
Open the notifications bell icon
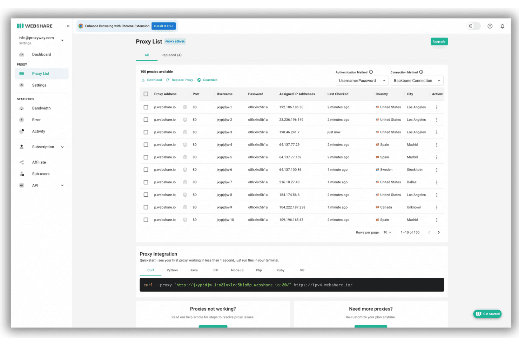click(503, 26)
